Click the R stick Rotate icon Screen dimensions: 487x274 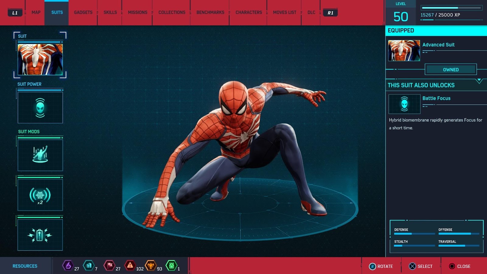372,266
